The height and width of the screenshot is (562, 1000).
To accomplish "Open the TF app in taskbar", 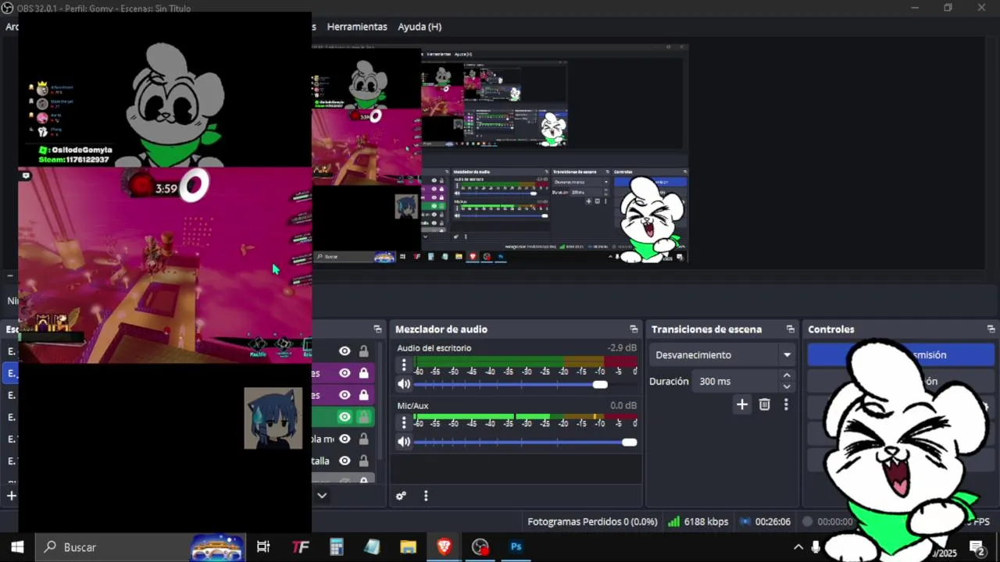I will click(300, 547).
